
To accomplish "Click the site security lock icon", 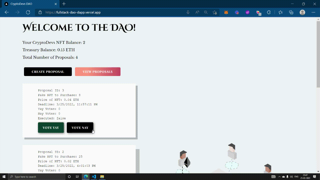I will coord(40,12).
